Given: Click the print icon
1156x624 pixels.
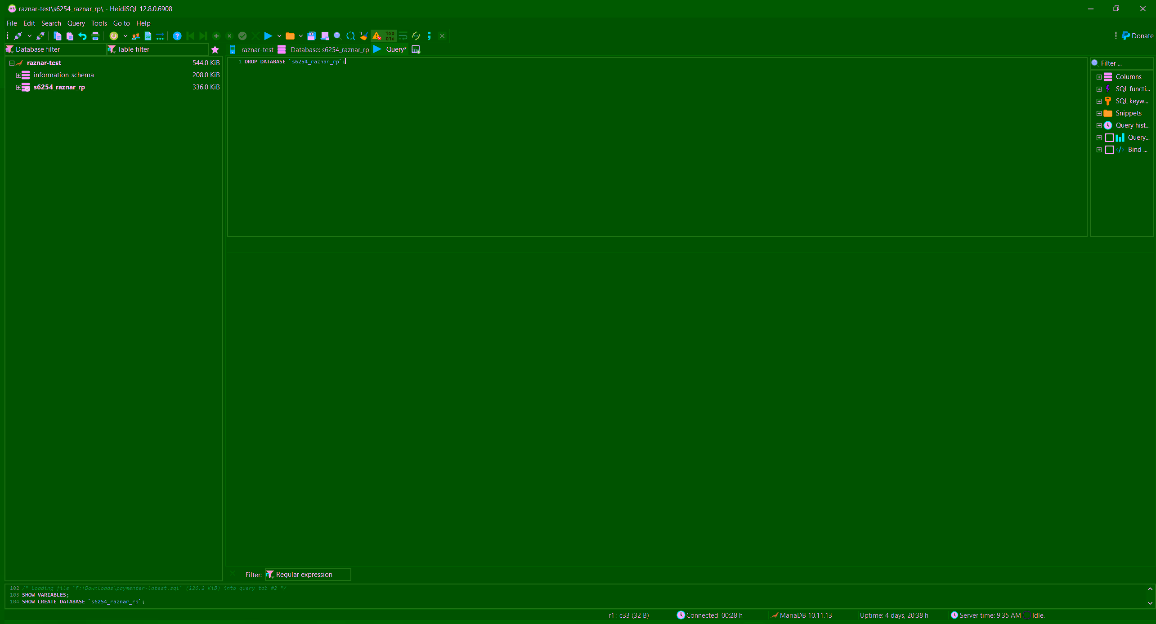Looking at the screenshot, I should point(95,36).
